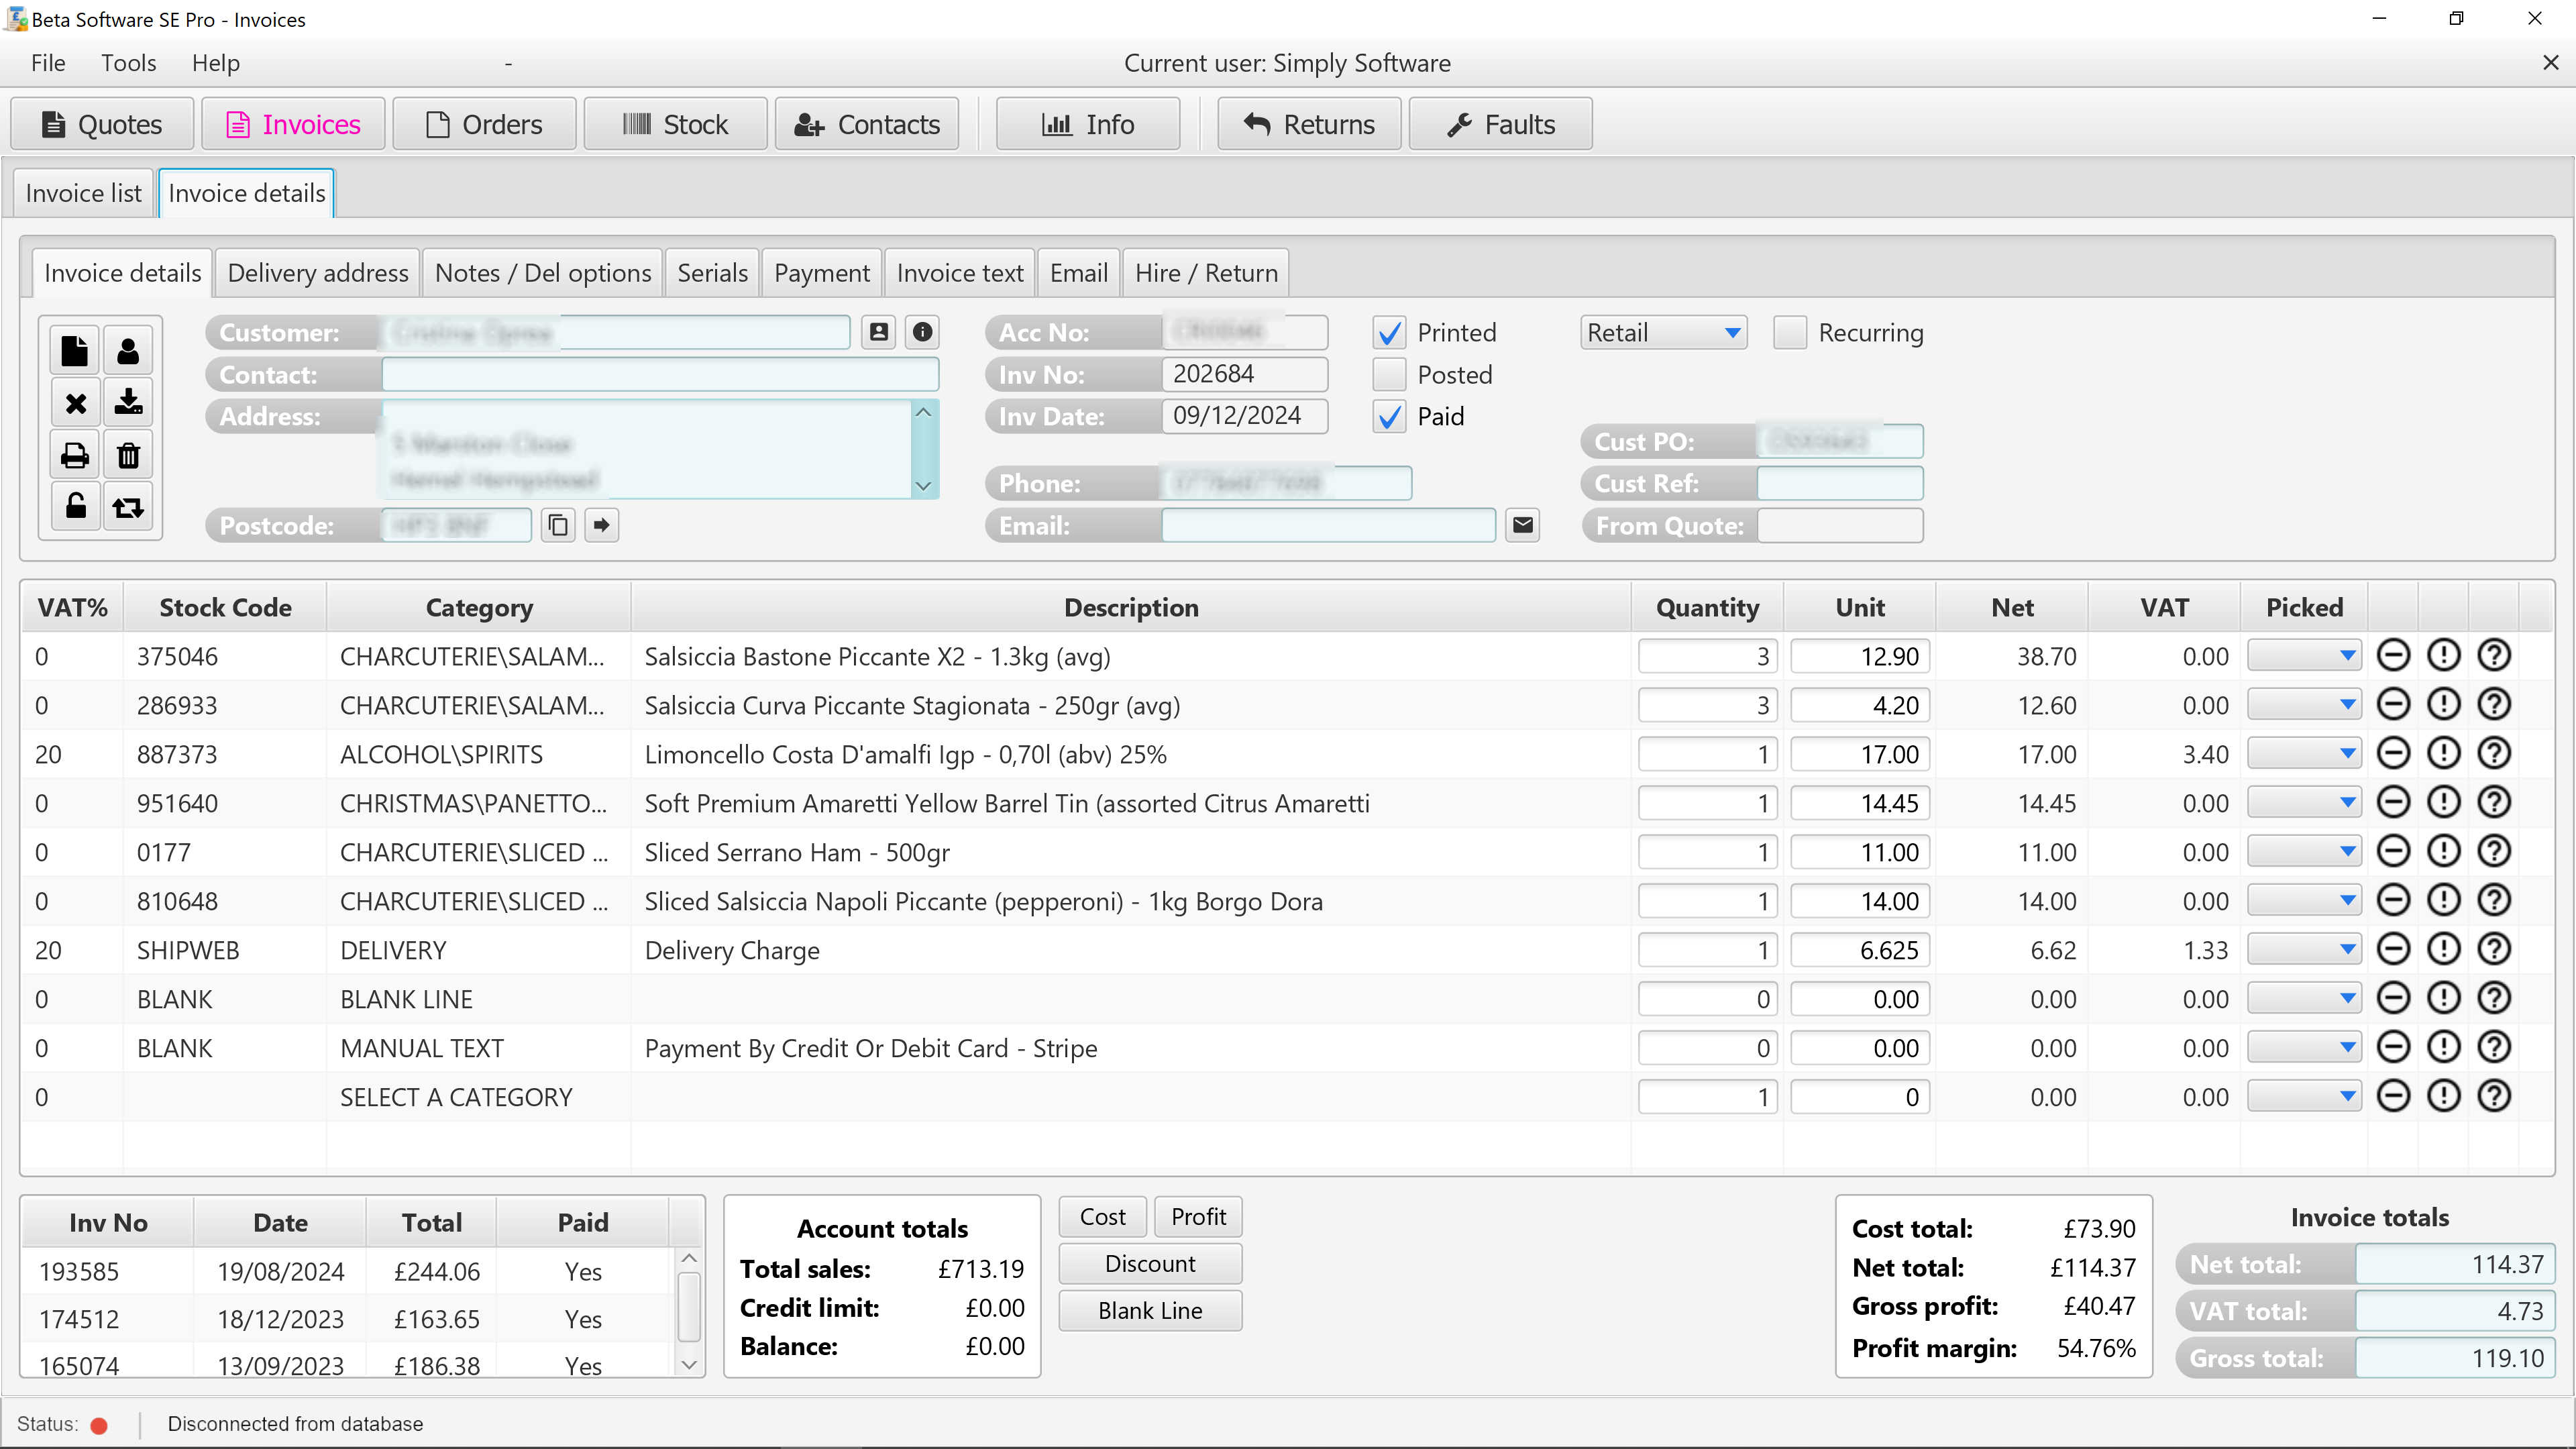Send email using envelope icon
This screenshot has width=2576, height=1449.
click(1521, 524)
